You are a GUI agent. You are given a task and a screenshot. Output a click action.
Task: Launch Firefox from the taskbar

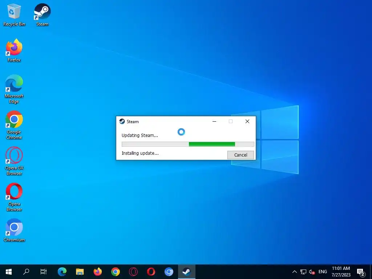click(x=97, y=272)
